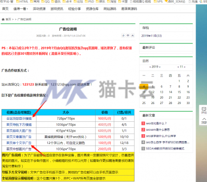Open the 首页 nav menu item
The width and height of the screenshot is (207, 182).
tap(5, 9)
